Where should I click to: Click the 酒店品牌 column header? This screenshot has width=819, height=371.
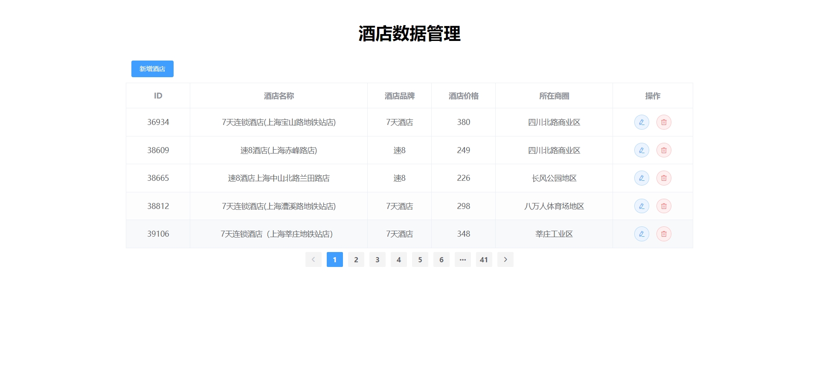[x=400, y=96]
